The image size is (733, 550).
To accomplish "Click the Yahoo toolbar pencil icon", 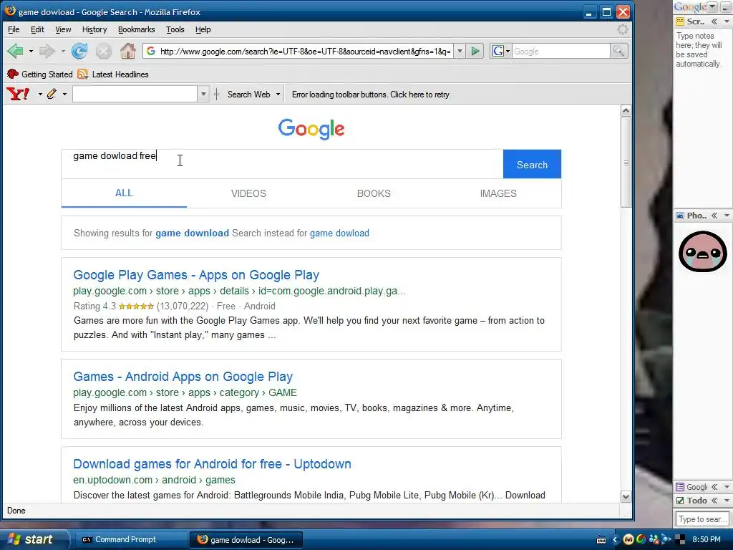I will click(x=52, y=94).
